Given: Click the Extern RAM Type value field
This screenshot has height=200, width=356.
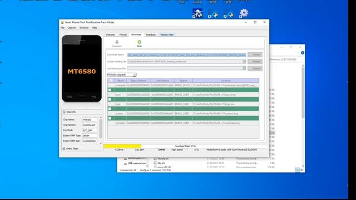Looking at the screenshot, I should coord(90,136).
